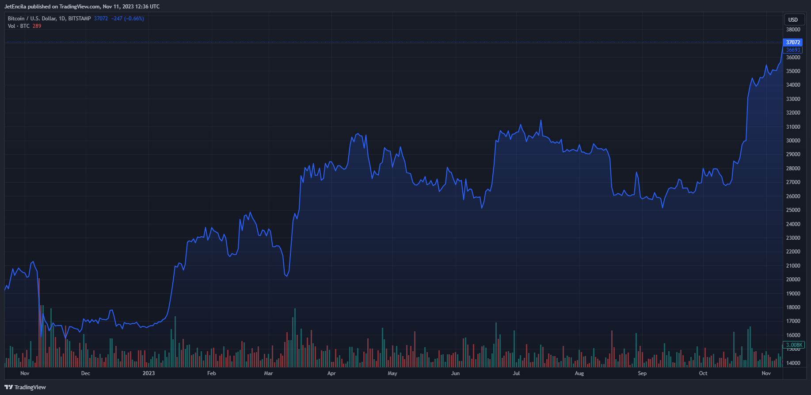811x395 pixels.
Task: Click the 38000 price axis label
Action: tap(793, 30)
